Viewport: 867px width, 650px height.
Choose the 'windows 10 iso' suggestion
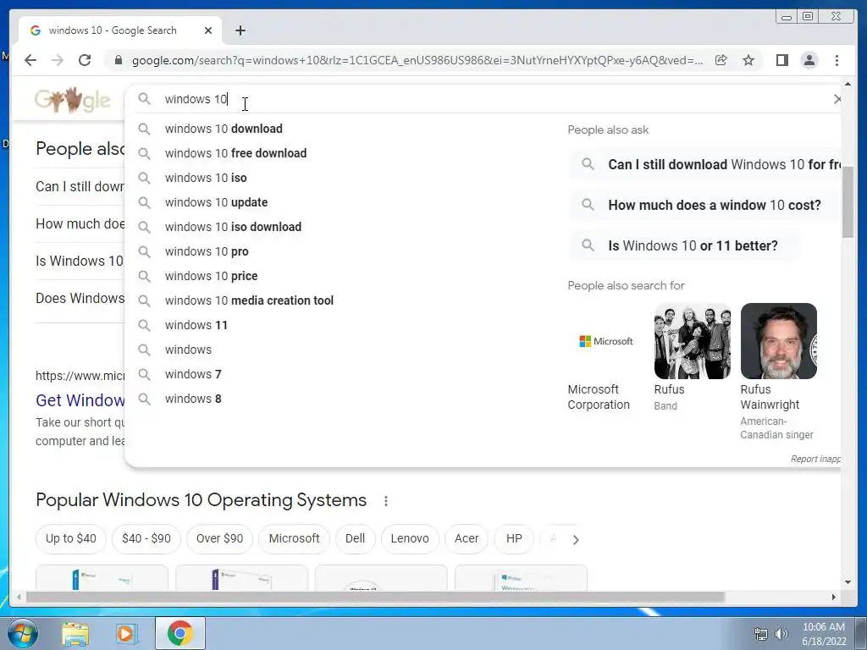coord(206,178)
